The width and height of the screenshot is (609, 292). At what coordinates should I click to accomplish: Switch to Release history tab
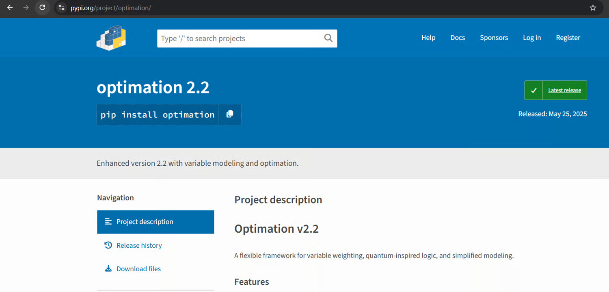click(x=155, y=245)
